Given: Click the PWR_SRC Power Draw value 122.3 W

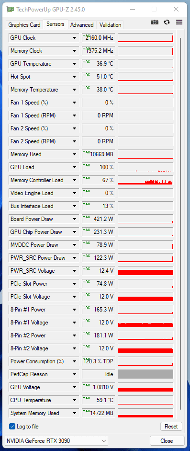Looking at the screenshot, I should point(99,258).
